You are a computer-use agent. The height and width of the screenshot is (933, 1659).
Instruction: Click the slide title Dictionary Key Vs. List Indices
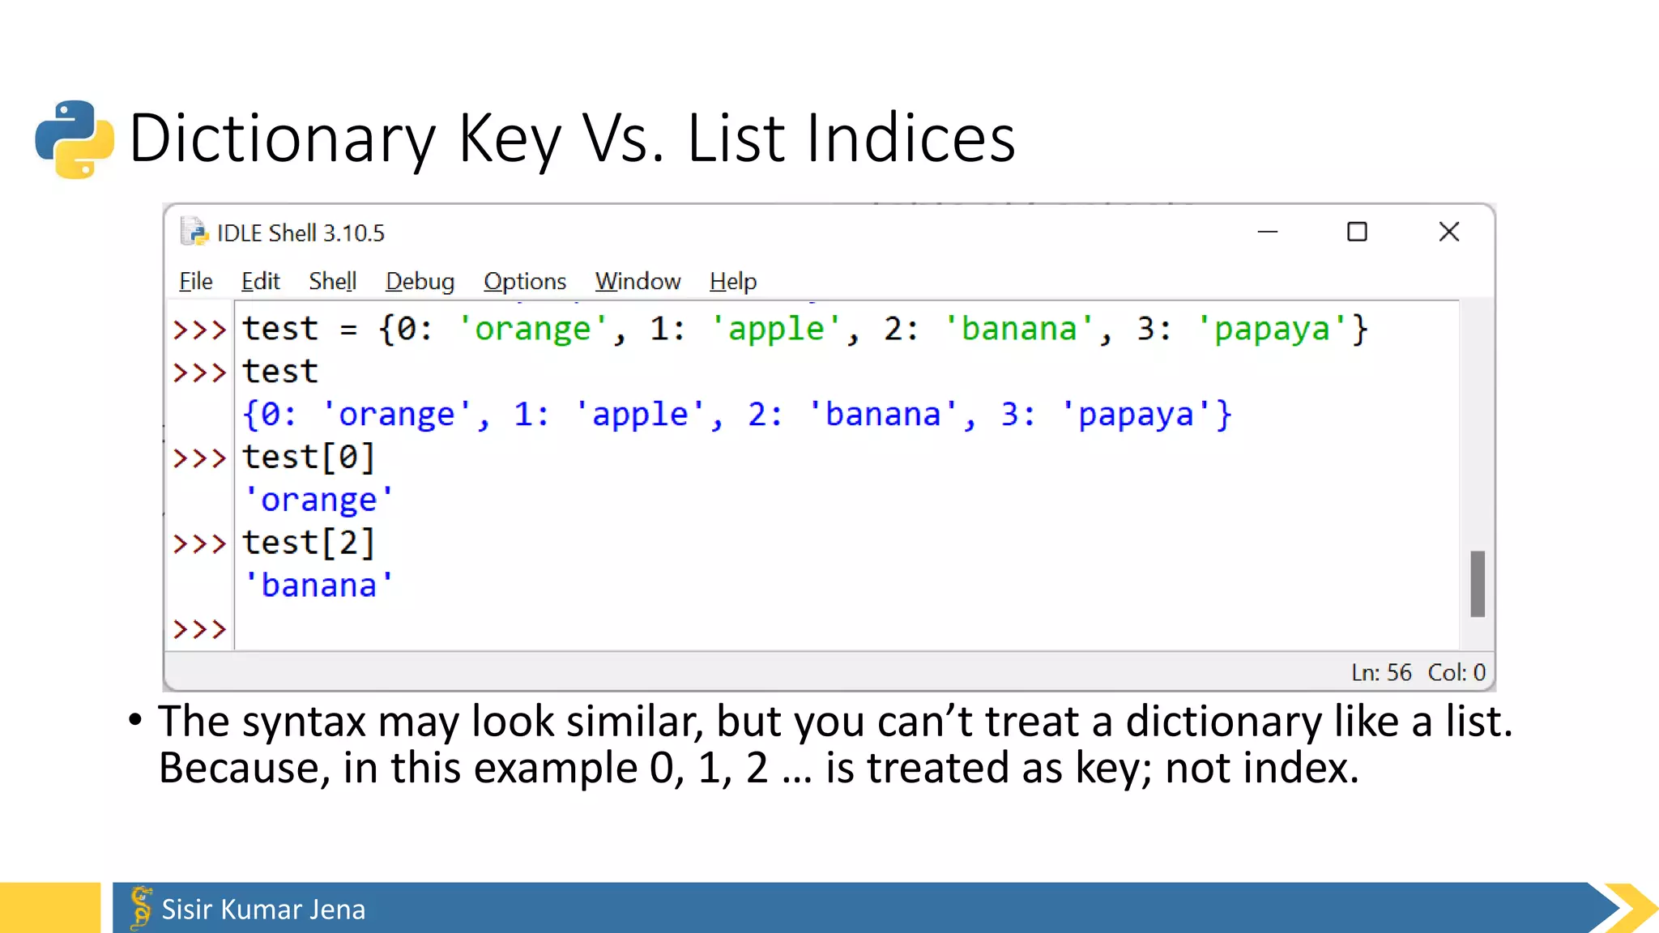(572, 138)
